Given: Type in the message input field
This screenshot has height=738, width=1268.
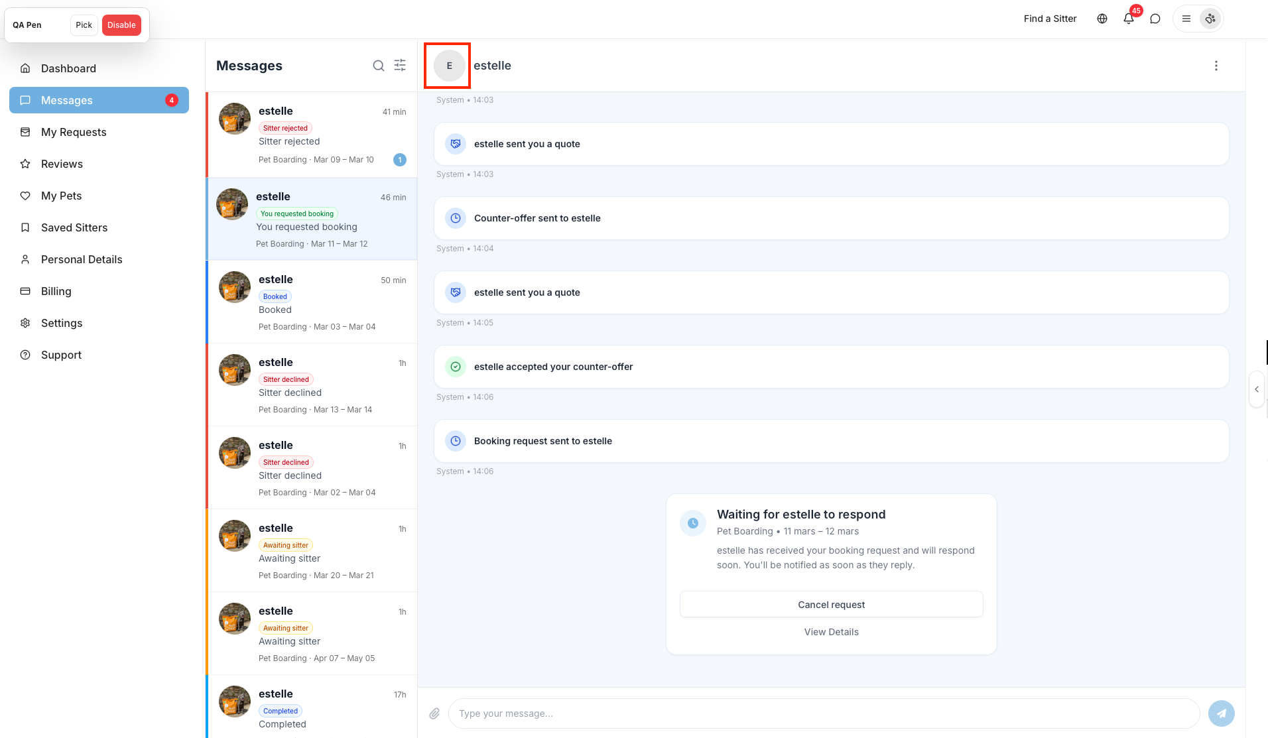Looking at the screenshot, I should click(x=824, y=713).
